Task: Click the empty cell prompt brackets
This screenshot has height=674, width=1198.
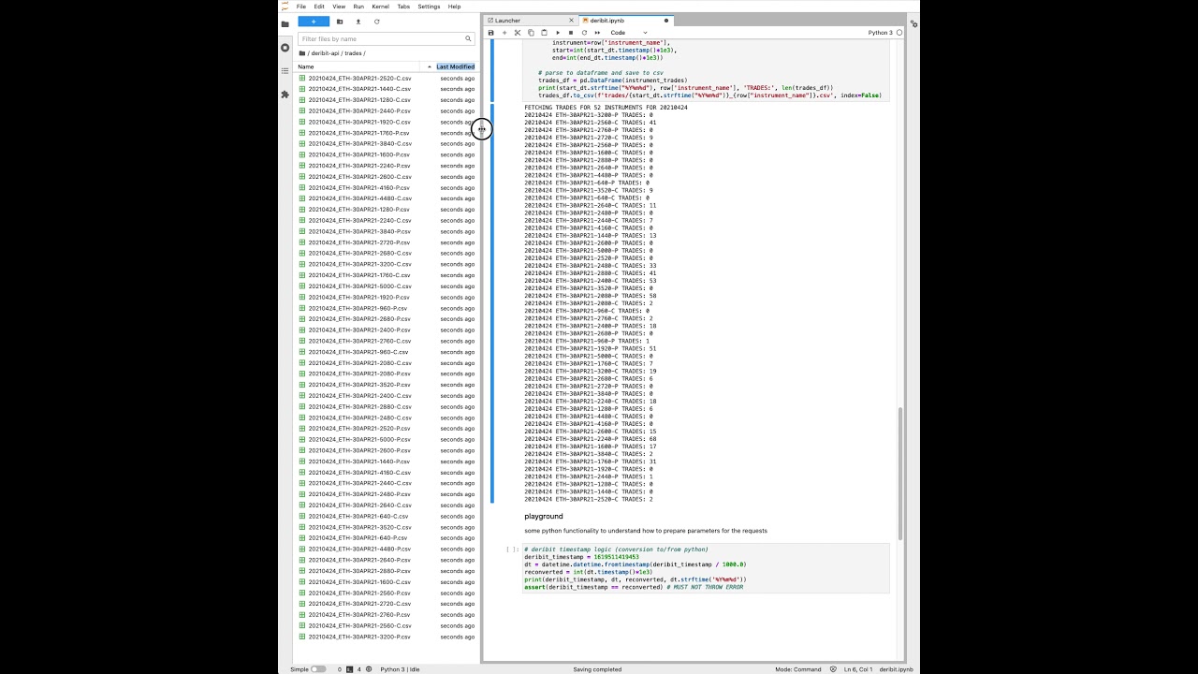Action: point(511,549)
